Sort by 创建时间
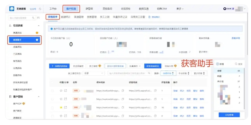 168,73
